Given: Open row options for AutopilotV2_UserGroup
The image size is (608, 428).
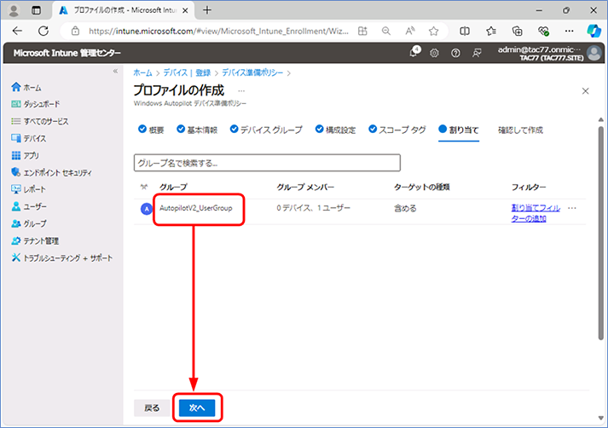Looking at the screenshot, I should pyautogui.click(x=572, y=209).
